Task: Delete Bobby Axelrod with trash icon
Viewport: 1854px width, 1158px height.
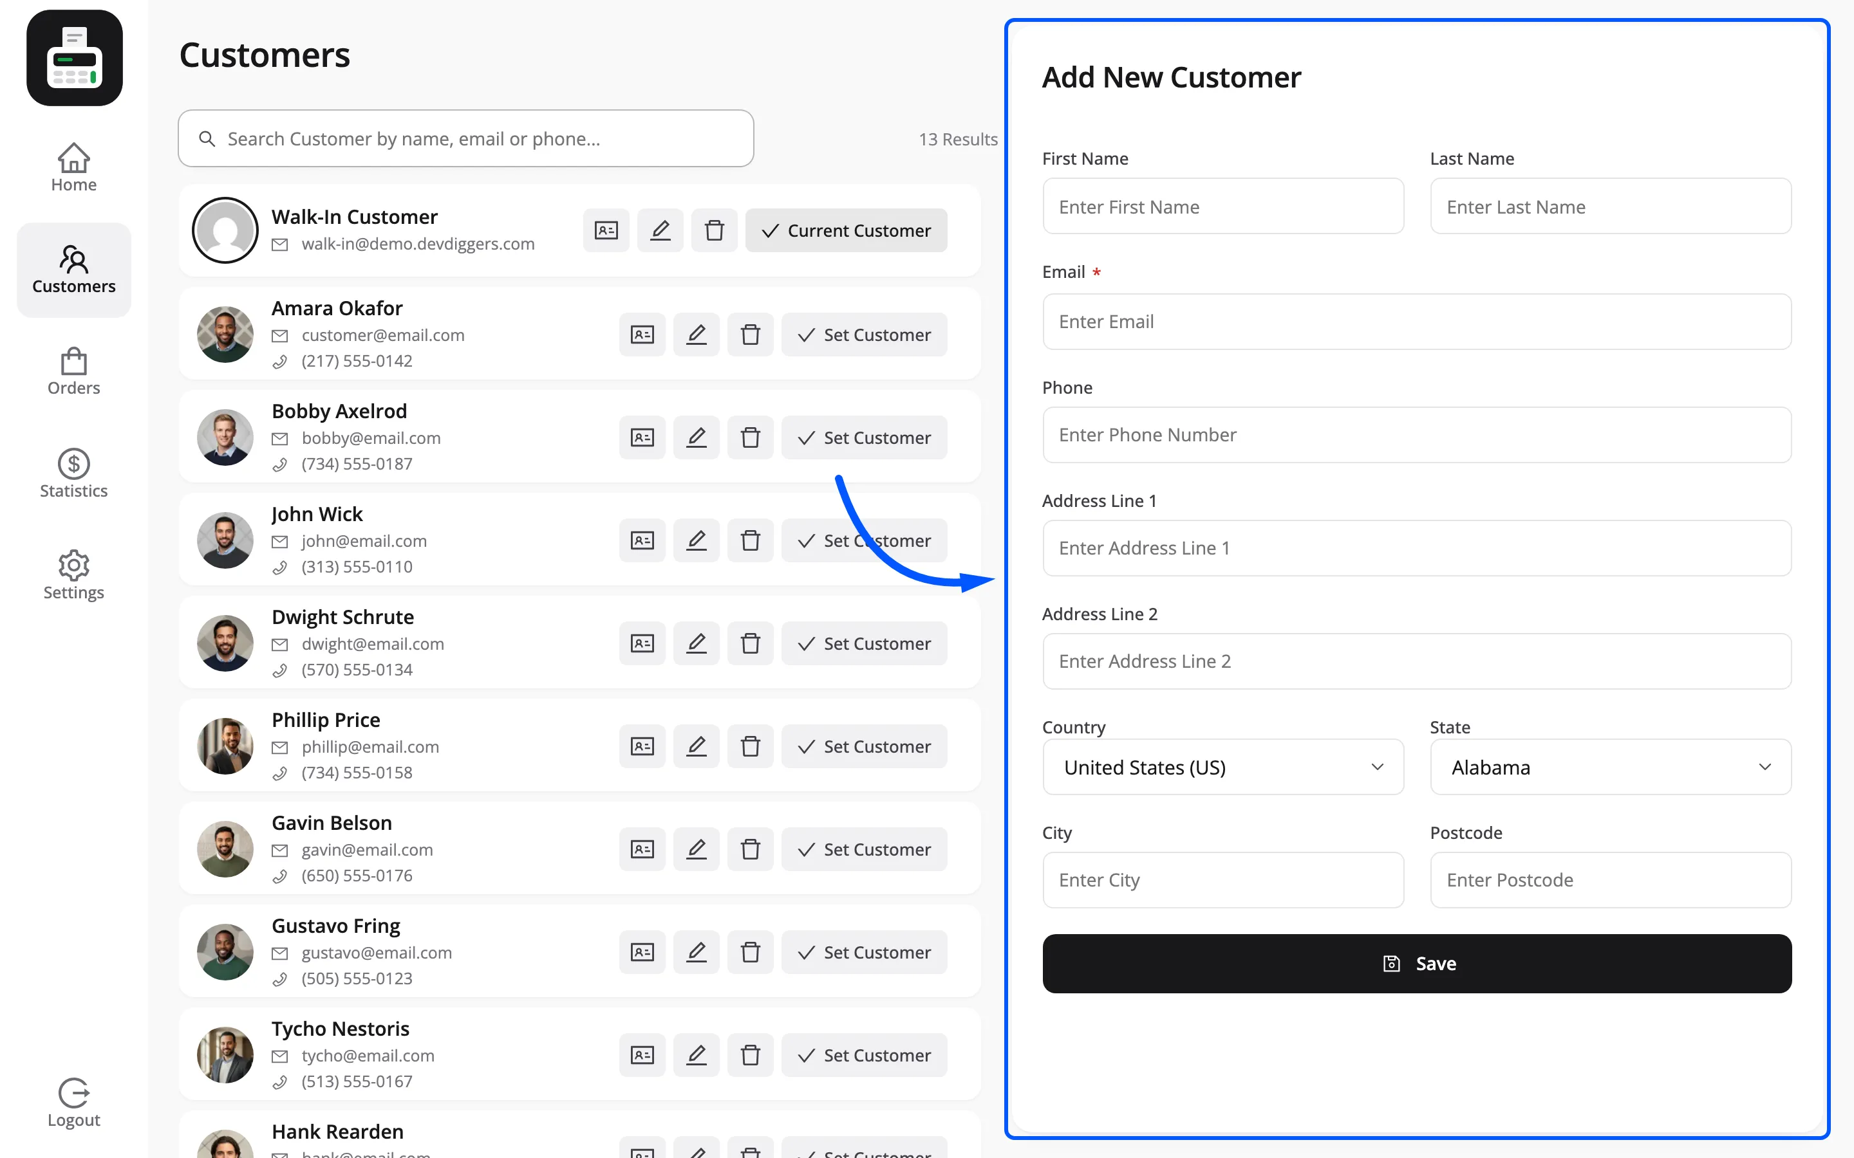Action: click(750, 437)
